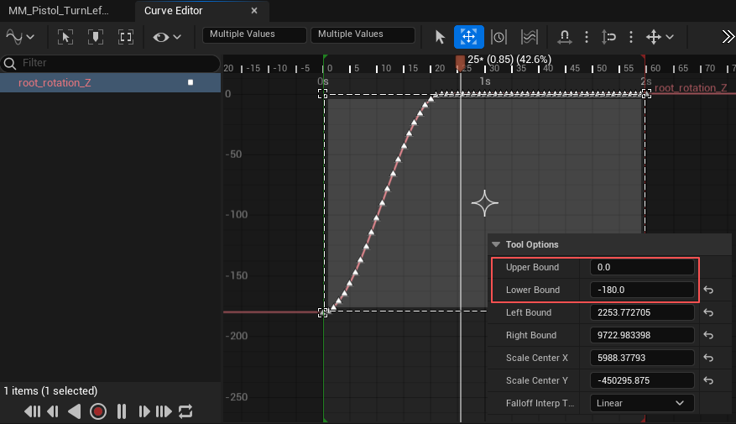This screenshot has width=736, height=424.
Task: Click the Scale Center X field
Action: click(x=642, y=358)
